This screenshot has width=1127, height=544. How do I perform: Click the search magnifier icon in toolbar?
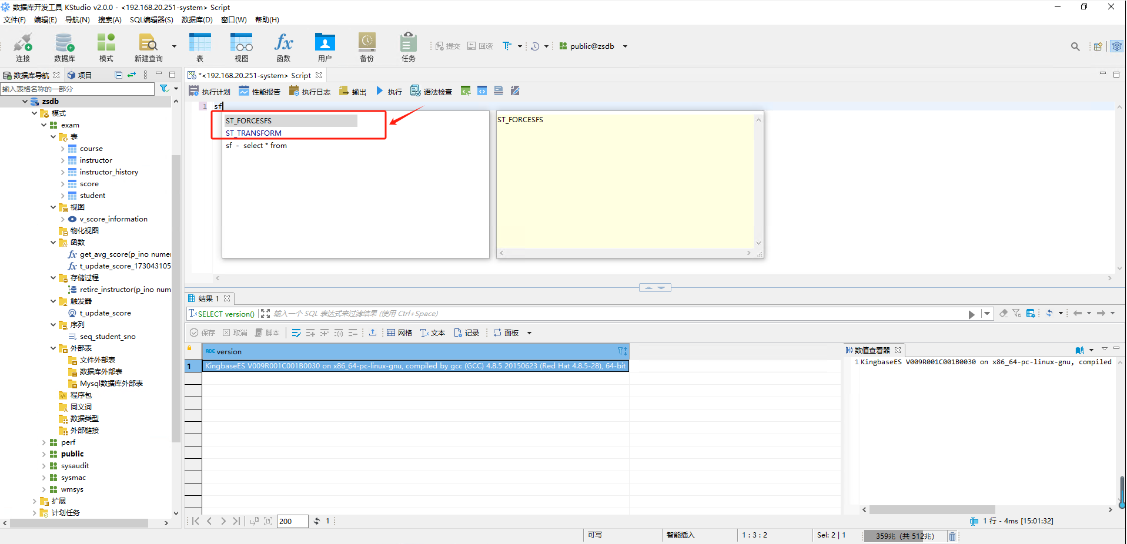1075,46
